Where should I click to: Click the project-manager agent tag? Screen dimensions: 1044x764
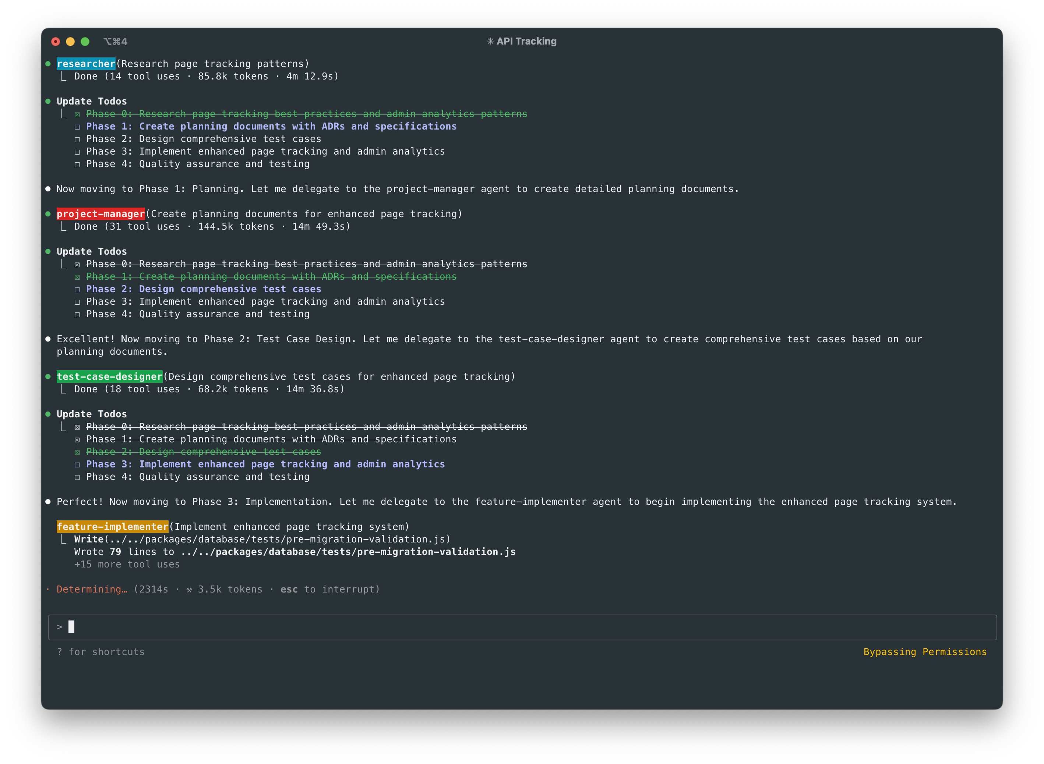tap(101, 214)
